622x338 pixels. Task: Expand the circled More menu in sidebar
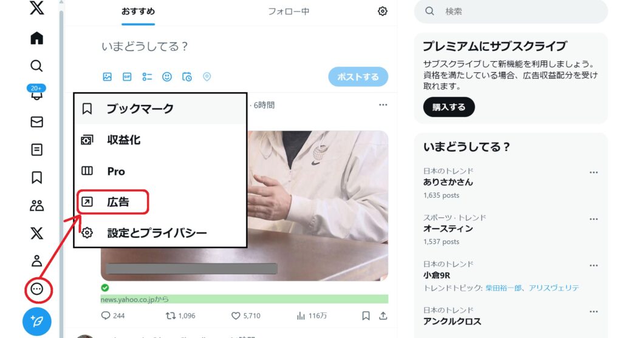[37, 289]
